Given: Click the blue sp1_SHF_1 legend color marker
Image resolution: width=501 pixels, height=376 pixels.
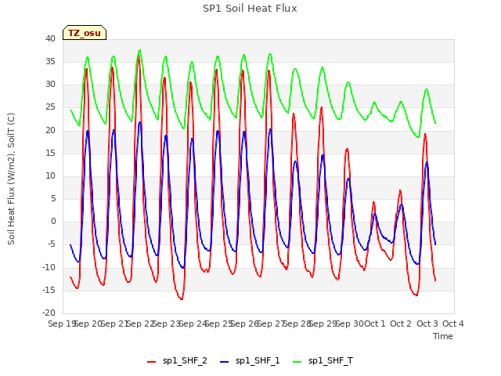Looking at the screenshot, I should point(225,362).
